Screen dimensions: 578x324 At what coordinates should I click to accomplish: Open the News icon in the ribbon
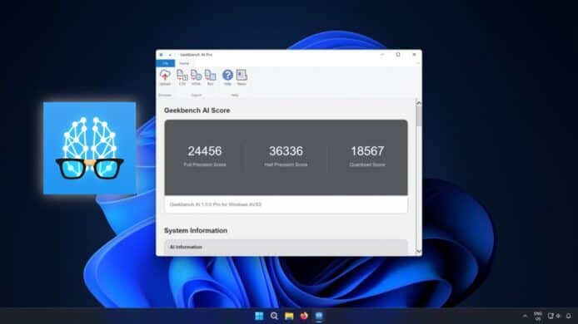coord(242,77)
